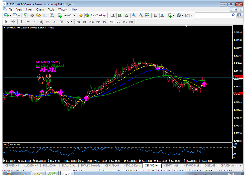Show the Navigator panel
The height and width of the screenshot is (175, 245).
[38, 15]
